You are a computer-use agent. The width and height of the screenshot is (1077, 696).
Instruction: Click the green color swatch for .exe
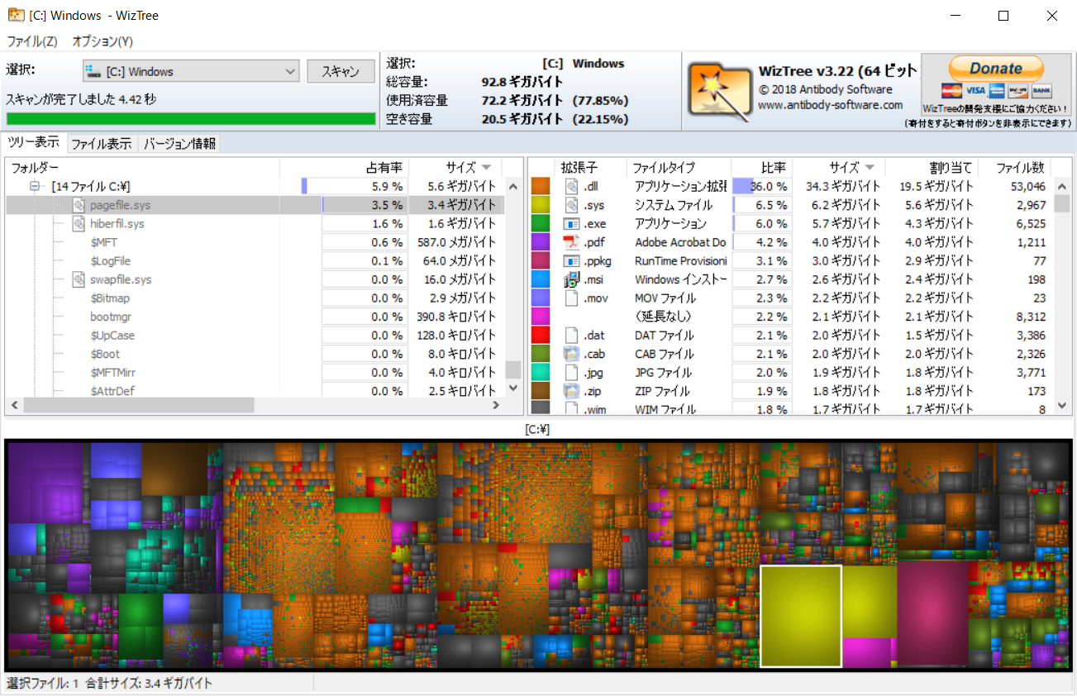pyautogui.click(x=541, y=223)
